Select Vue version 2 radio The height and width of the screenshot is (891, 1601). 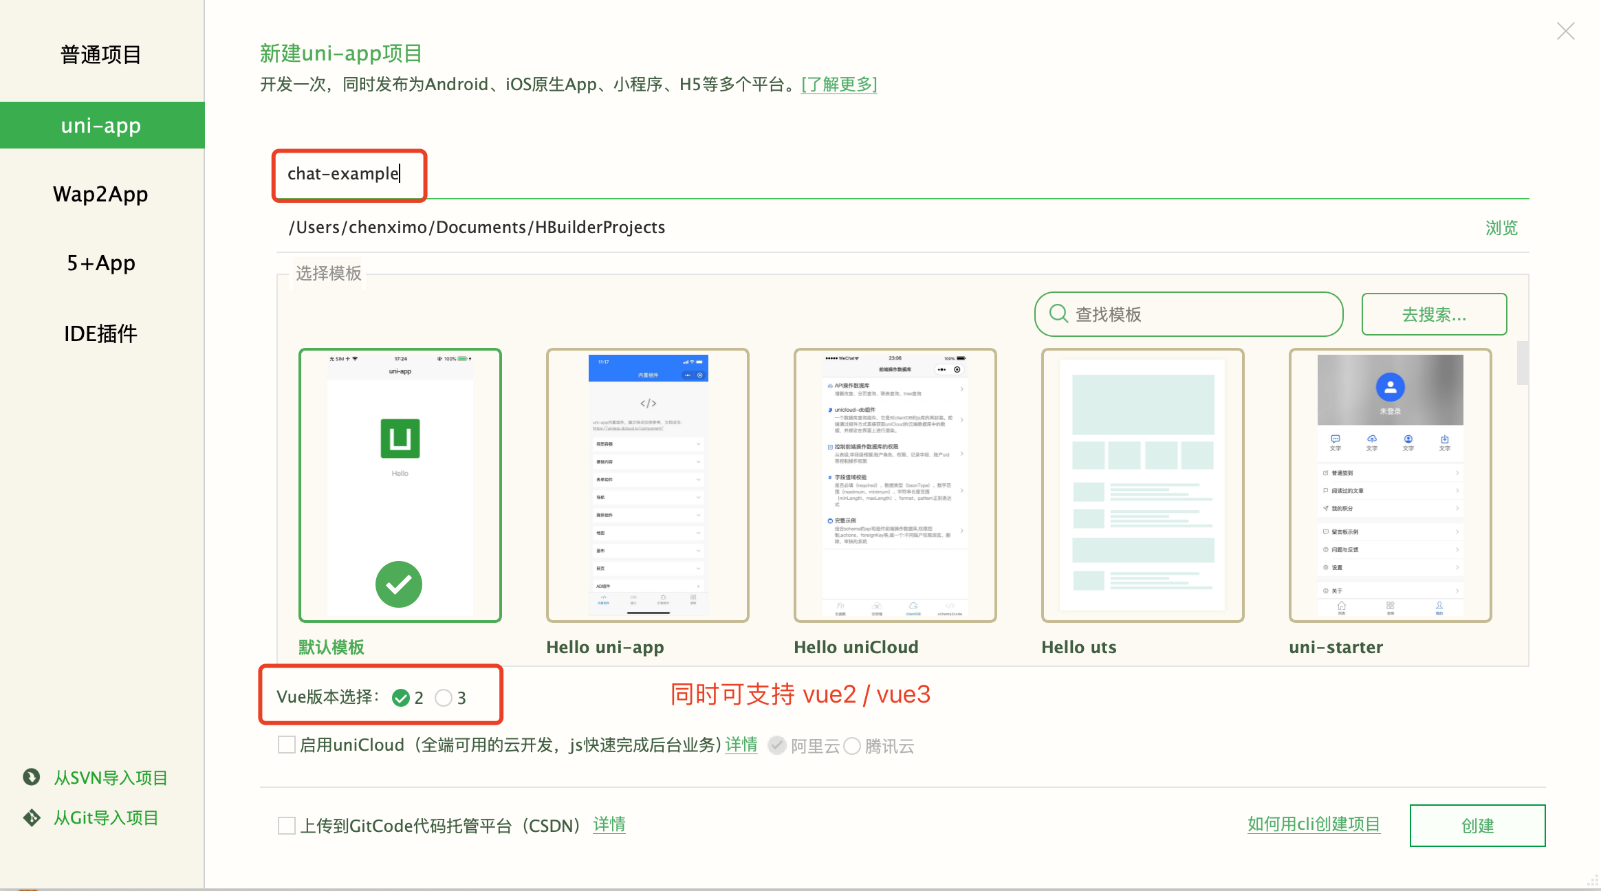401,698
